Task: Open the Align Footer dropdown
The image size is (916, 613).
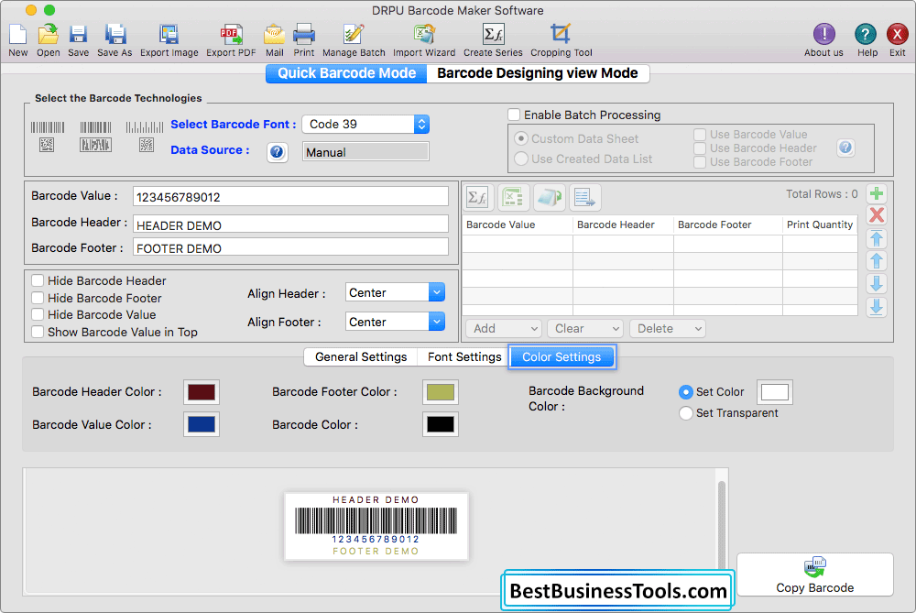Action: point(395,322)
